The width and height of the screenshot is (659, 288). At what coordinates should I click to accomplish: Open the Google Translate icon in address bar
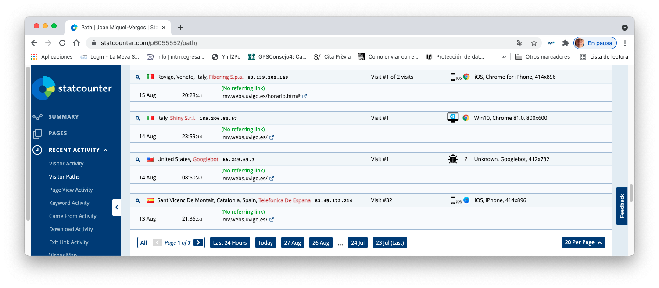tap(520, 43)
